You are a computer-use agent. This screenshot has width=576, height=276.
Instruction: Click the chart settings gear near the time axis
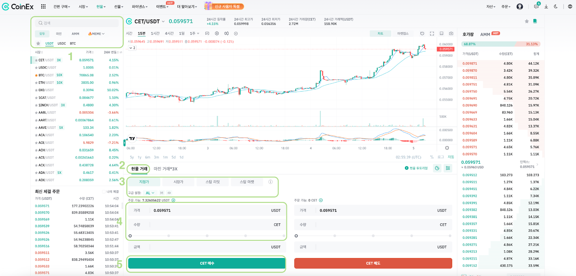pyautogui.click(x=447, y=148)
